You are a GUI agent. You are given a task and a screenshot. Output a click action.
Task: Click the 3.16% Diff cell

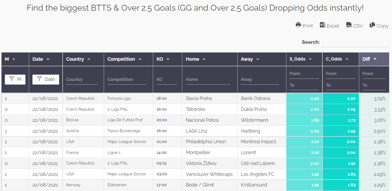(x=374, y=120)
